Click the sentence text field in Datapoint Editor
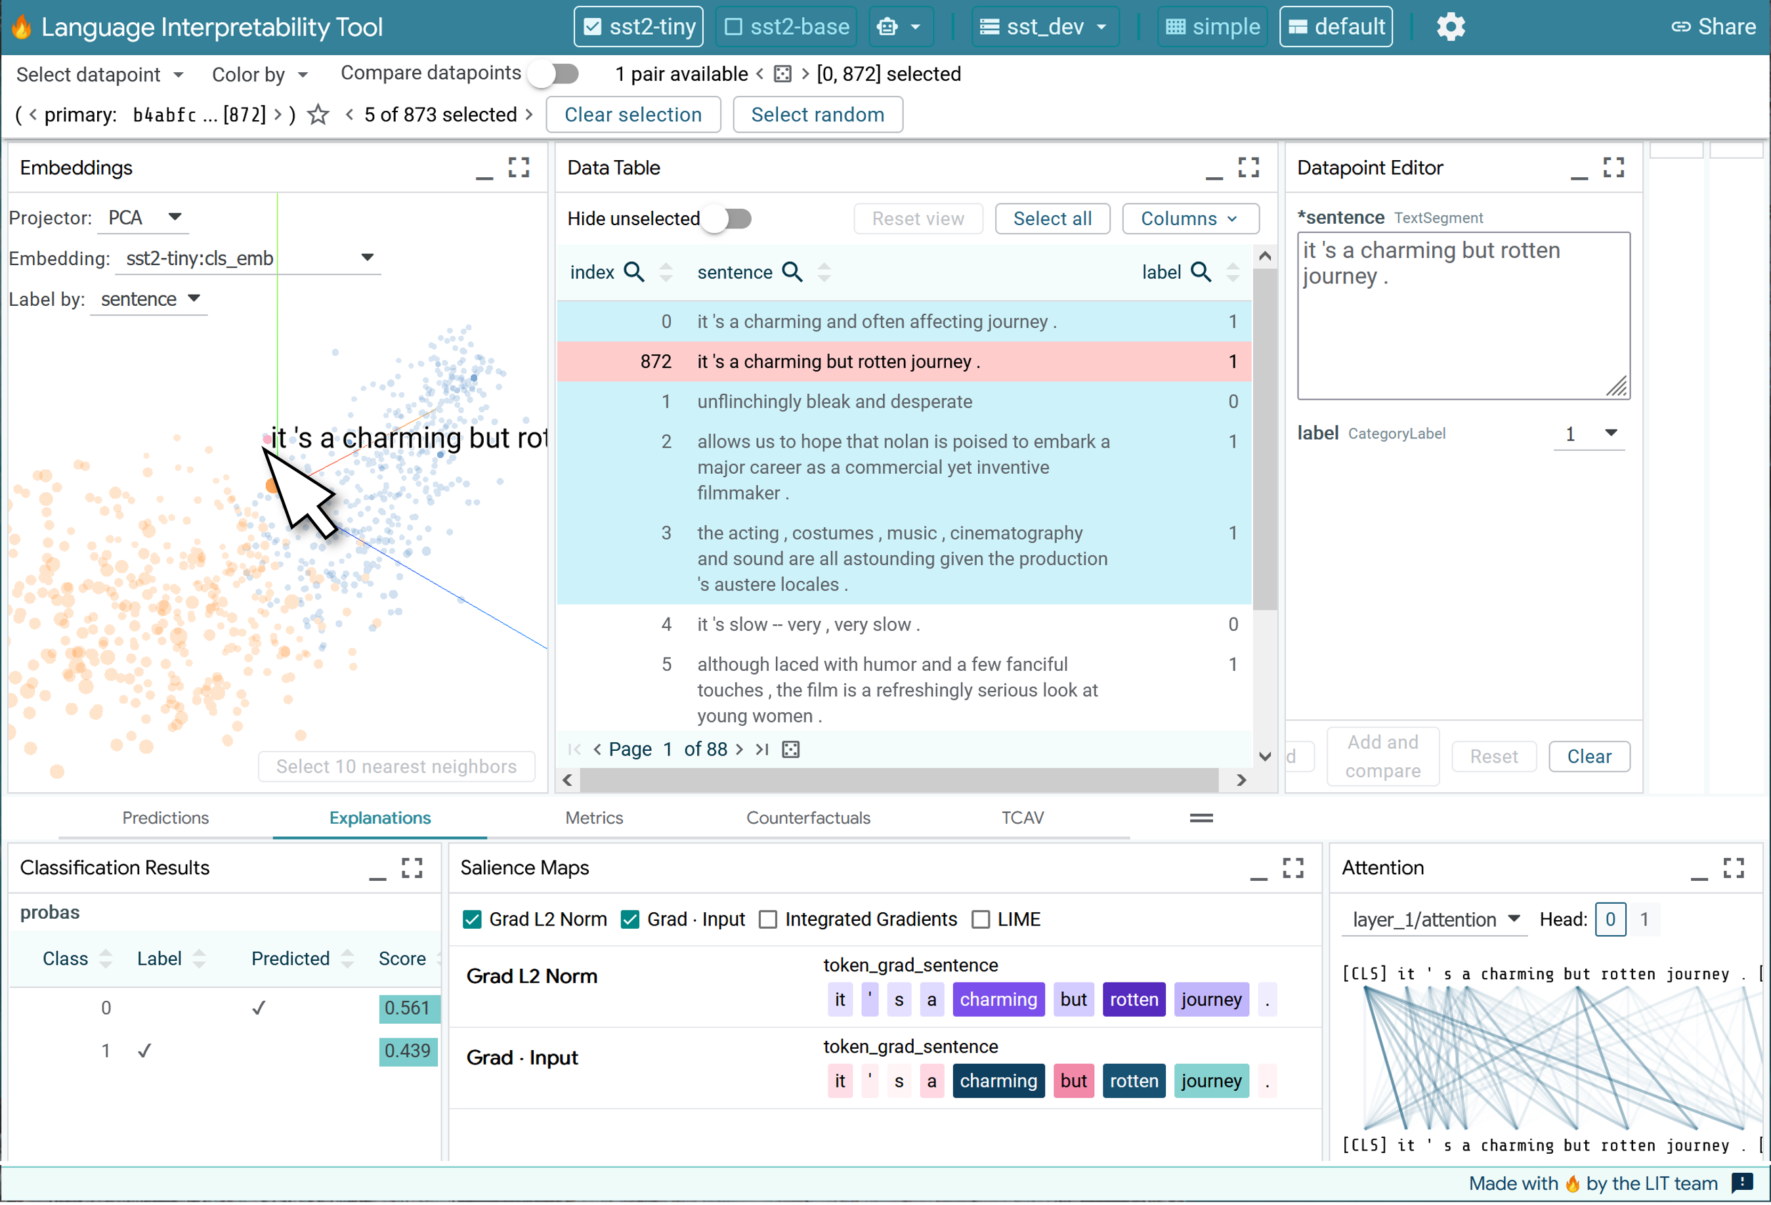1771x1205 pixels. pyautogui.click(x=1462, y=315)
